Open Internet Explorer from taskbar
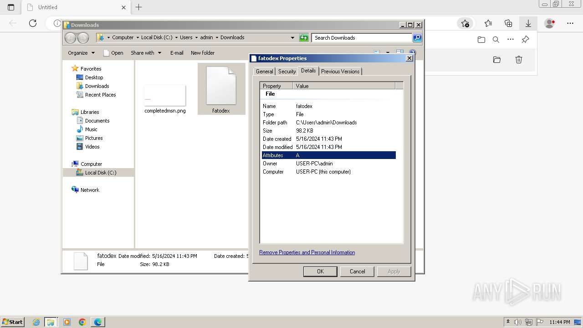583x328 pixels. point(36,322)
